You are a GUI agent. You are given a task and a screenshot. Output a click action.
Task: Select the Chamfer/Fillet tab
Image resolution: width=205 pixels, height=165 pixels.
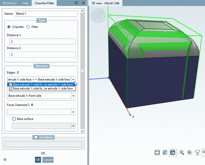coord(44,3)
